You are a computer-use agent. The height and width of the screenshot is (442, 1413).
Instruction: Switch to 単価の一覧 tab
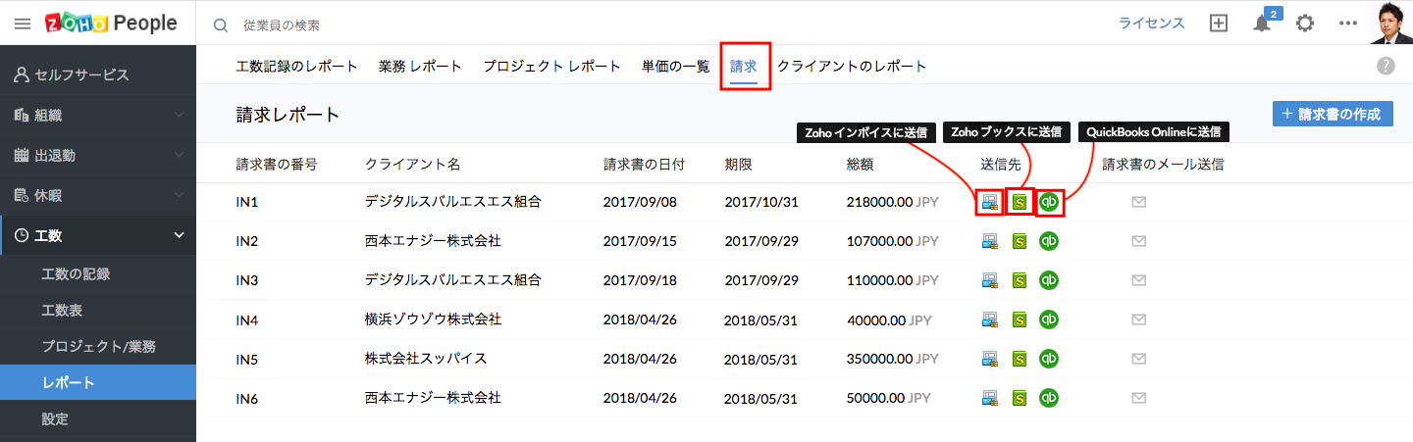[676, 66]
